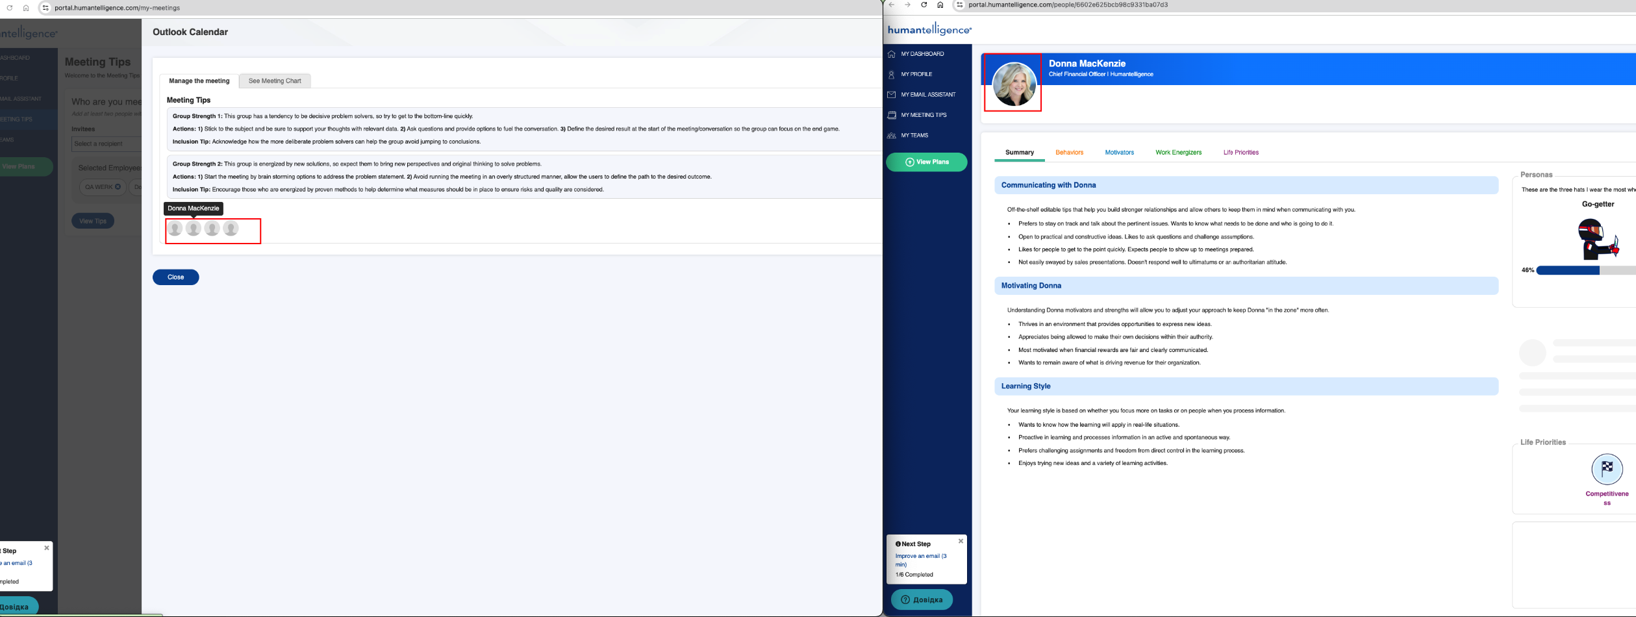
Task: Click the avatar under Donna MacKenzie tooltip
Action: pos(193,229)
